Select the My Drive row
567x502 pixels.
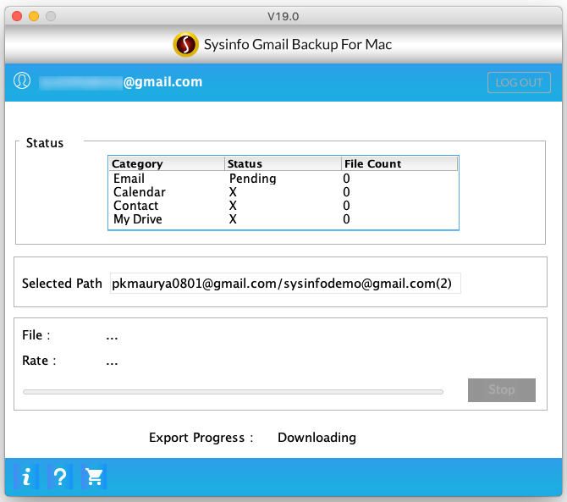pos(283,219)
